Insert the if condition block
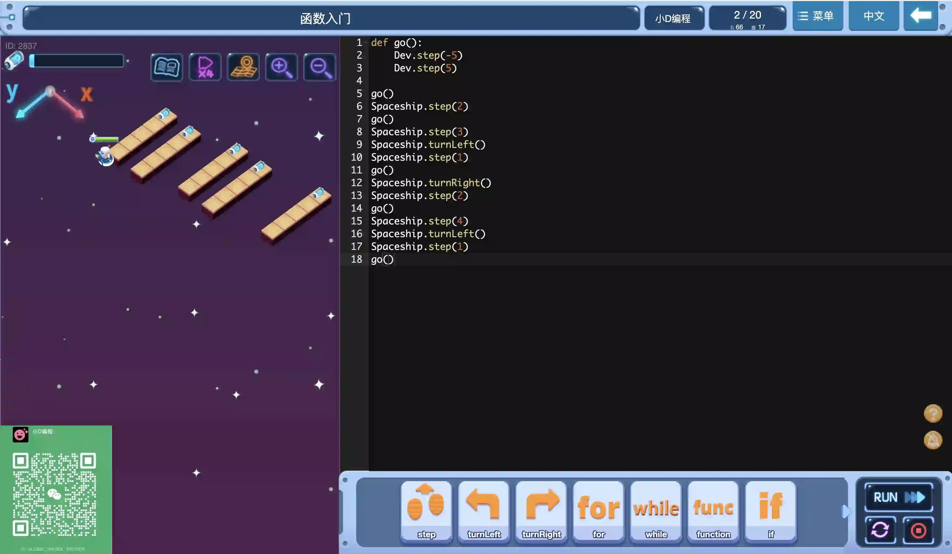Viewport: 952px width, 554px height. tap(771, 510)
